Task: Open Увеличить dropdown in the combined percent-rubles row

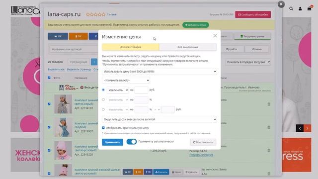Action: tap(118, 109)
